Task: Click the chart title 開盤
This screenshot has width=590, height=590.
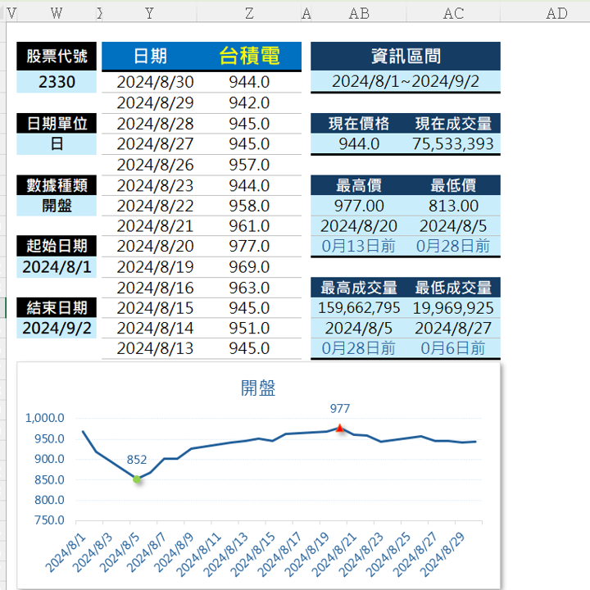Action: coord(258,388)
